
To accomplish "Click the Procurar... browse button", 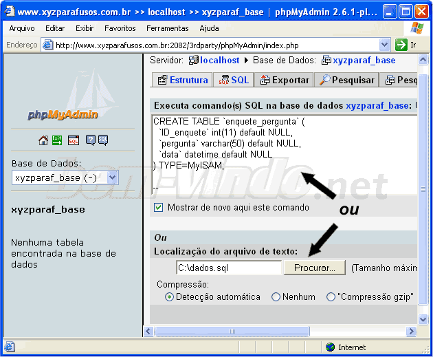I will pos(315,268).
